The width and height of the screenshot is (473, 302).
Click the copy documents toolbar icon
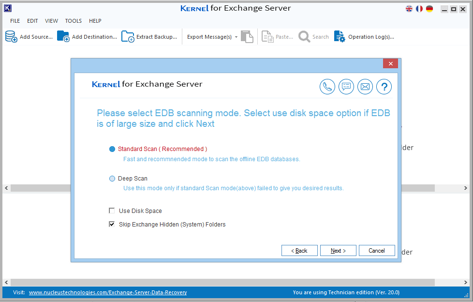(x=247, y=37)
